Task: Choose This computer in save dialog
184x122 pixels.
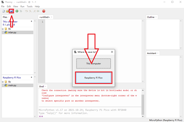Action: [94, 63]
